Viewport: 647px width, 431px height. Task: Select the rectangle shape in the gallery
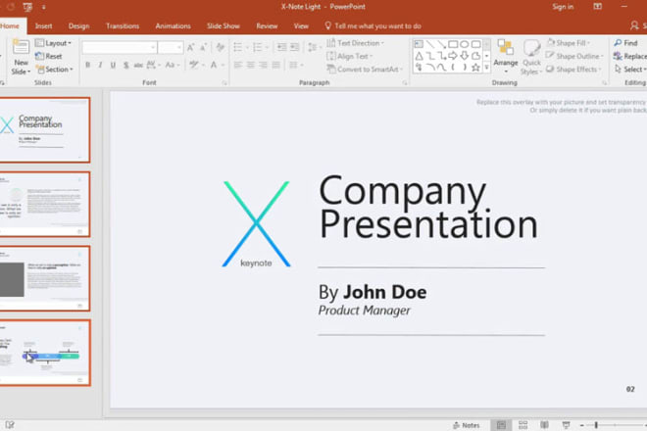point(453,44)
